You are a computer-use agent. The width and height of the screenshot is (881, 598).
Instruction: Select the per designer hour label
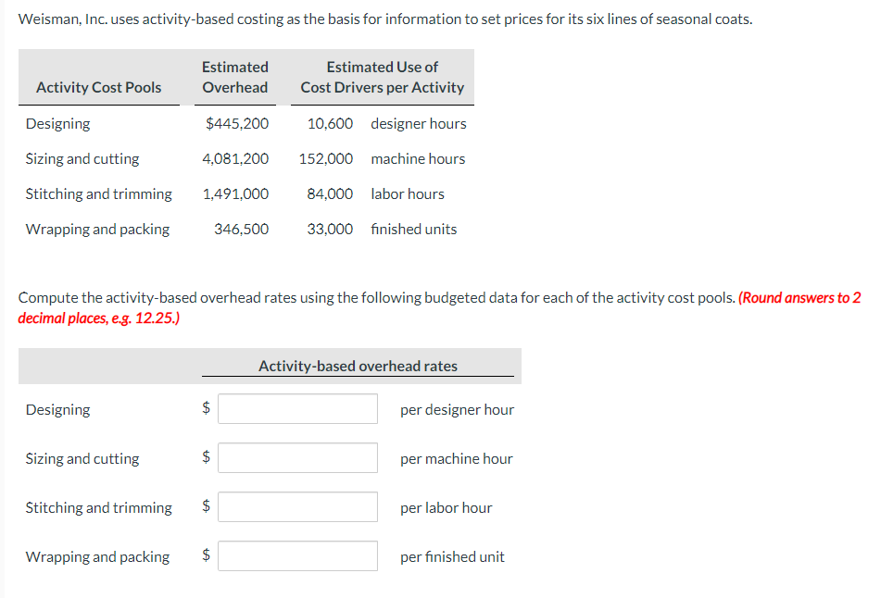[x=457, y=409]
